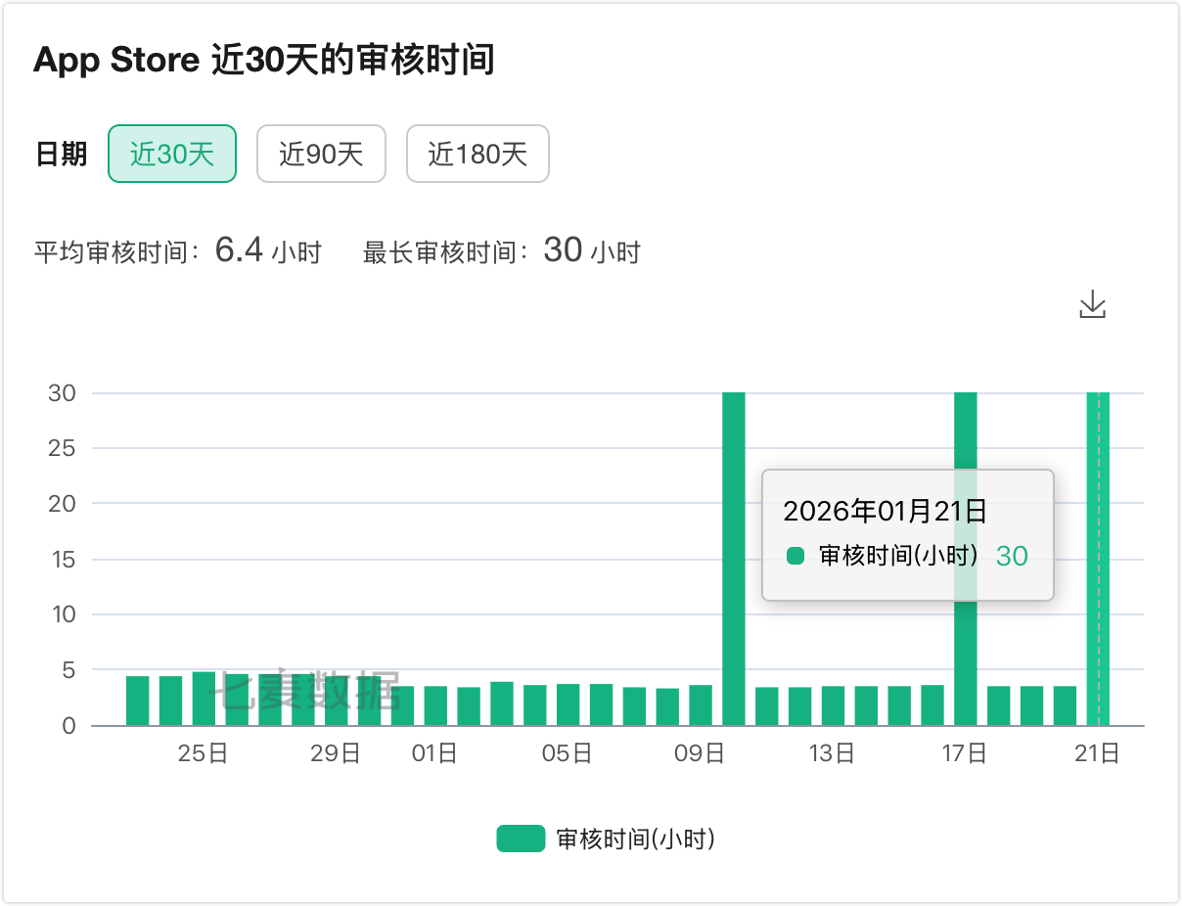Click the bar above the 01日 label

[x=435, y=705]
